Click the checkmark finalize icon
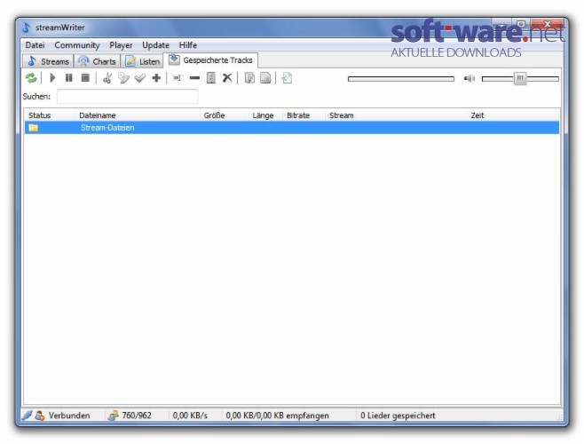This screenshot has width=584, height=444. point(140,78)
